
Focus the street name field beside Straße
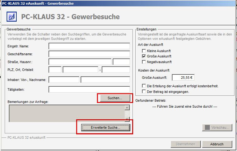80,62
